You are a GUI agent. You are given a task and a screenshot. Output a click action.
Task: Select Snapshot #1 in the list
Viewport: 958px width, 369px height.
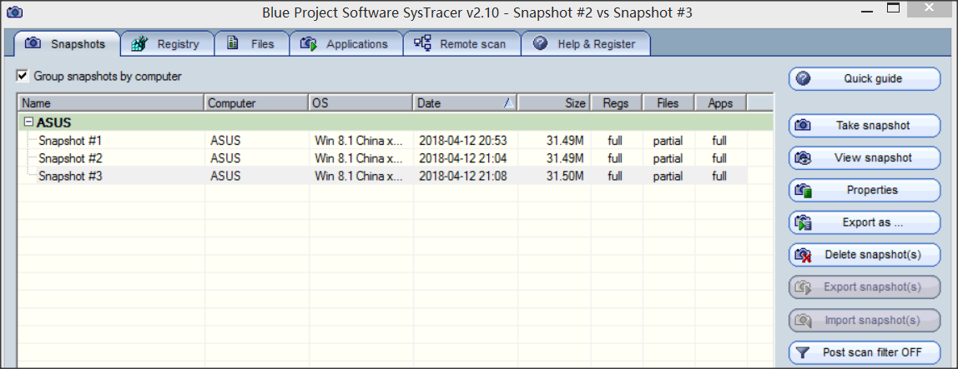69,141
